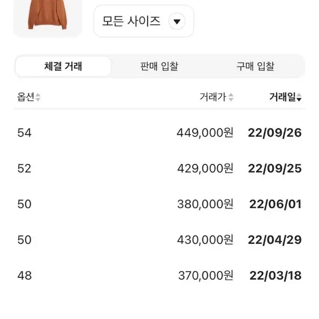Switch to the 판매 입찰 tab
This screenshot has height=319, width=319.
[x=159, y=66]
